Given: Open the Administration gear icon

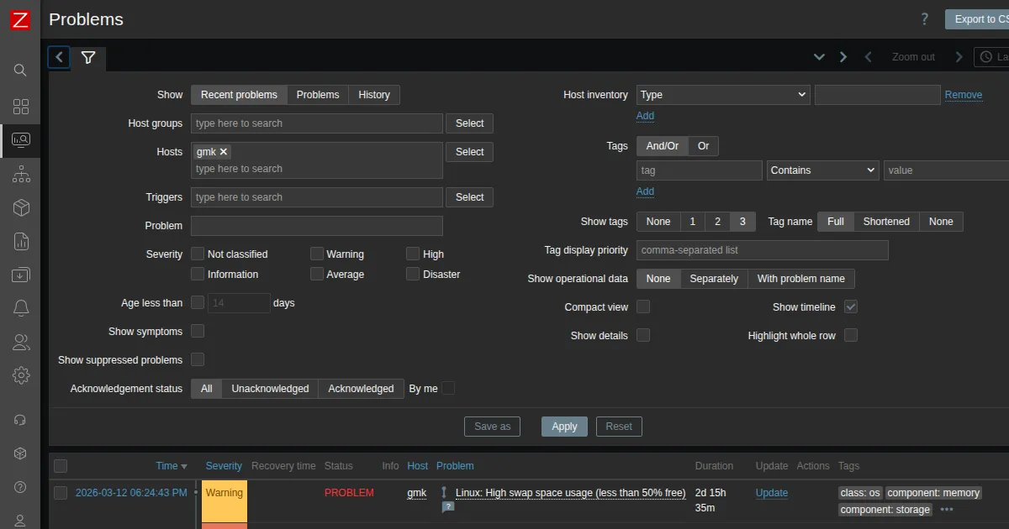Looking at the screenshot, I should 21,375.
